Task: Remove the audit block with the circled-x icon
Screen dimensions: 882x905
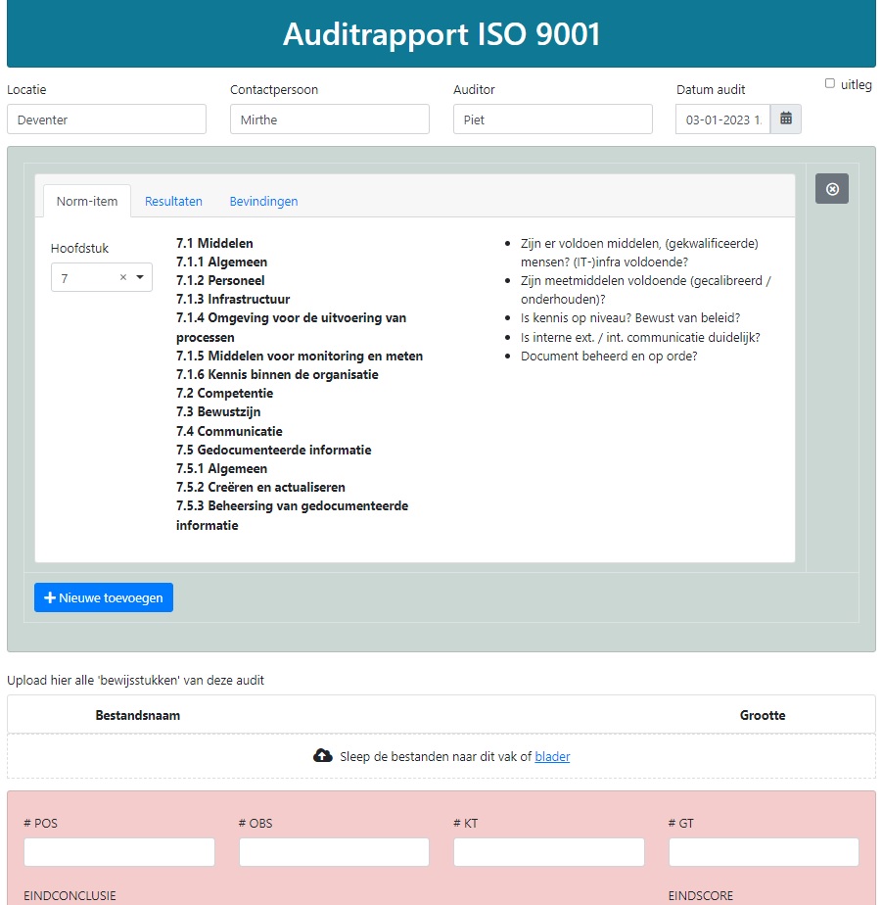Action: click(831, 188)
